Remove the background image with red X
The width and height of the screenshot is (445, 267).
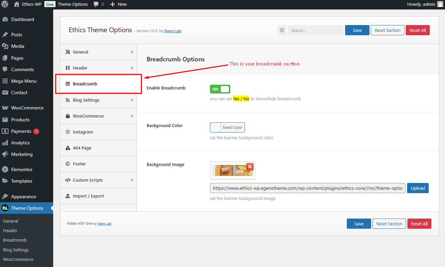tap(250, 166)
